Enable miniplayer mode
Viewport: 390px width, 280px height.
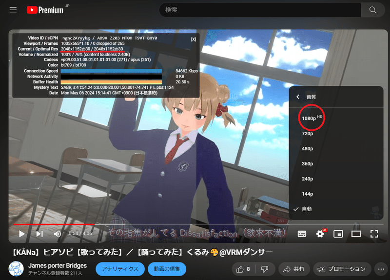pyautogui.click(x=338, y=234)
